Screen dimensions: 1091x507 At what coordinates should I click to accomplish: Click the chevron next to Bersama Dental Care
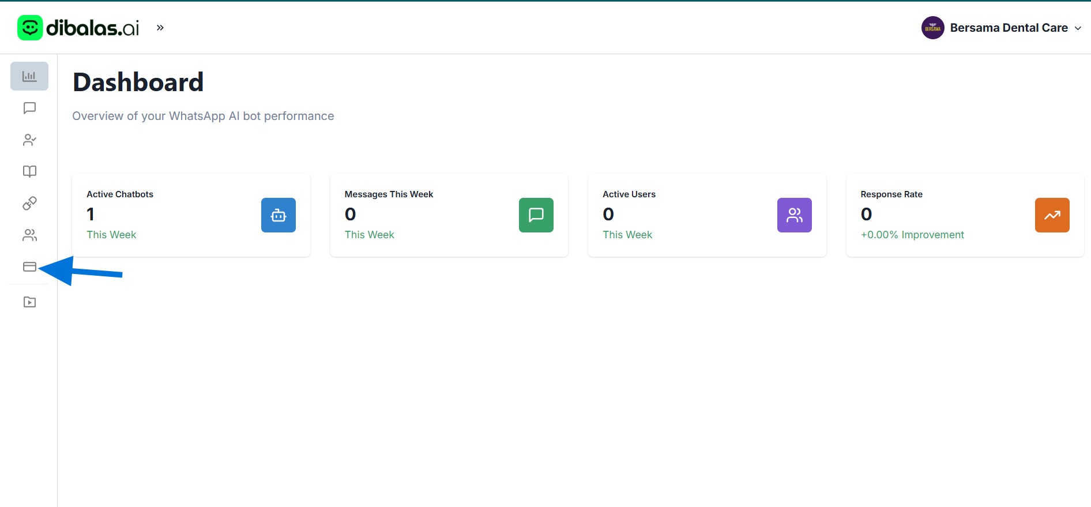click(1078, 28)
